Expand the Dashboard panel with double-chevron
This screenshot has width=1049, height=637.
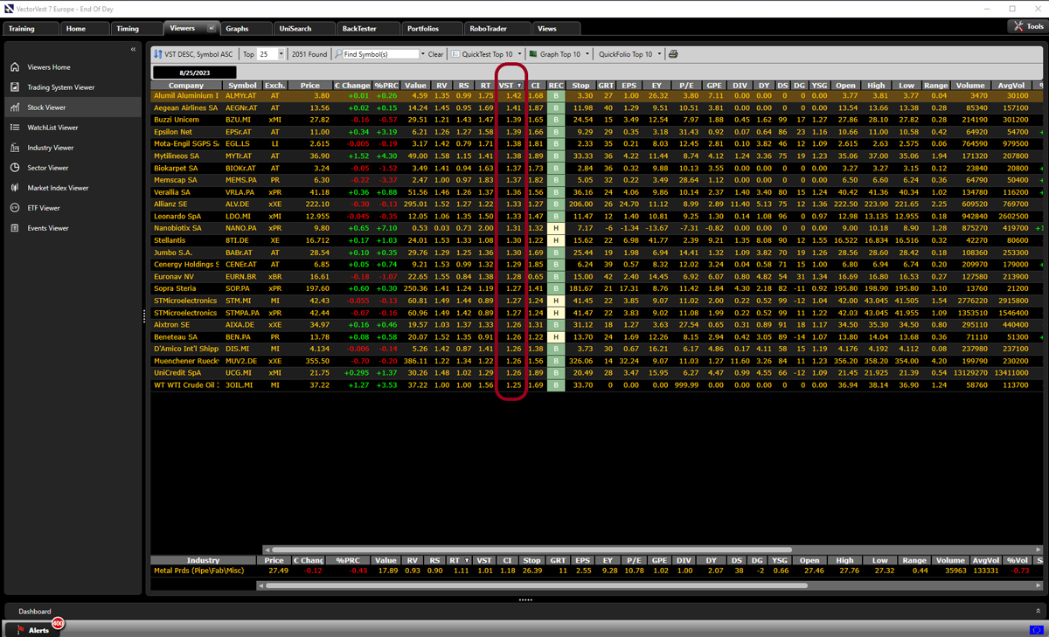1039,612
